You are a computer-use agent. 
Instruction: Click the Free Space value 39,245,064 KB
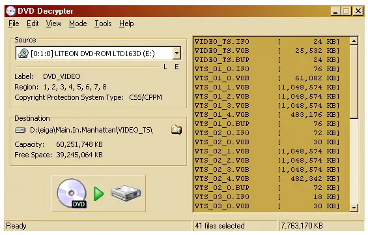point(79,155)
